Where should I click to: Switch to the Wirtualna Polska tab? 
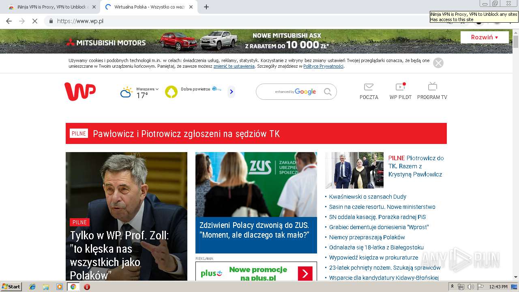149,7
